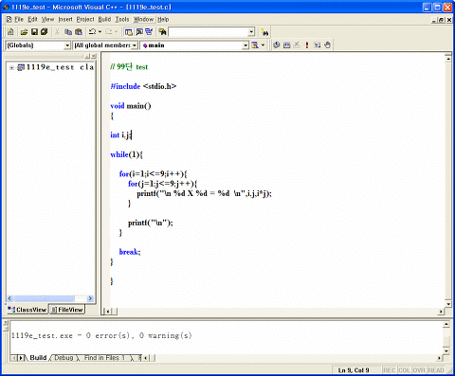The height and width of the screenshot is (376, 455).
Task: Click the Go debug icon
Action: 318,45
